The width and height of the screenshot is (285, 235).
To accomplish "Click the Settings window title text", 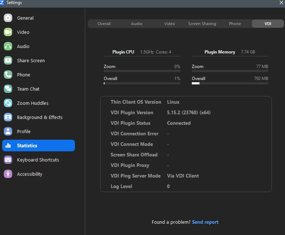I will pyautogui.click(x=14, y=3).
